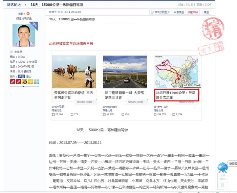Click the 收藏本帖 button
This screenshot has height=193, width=237.
point(193,12)
